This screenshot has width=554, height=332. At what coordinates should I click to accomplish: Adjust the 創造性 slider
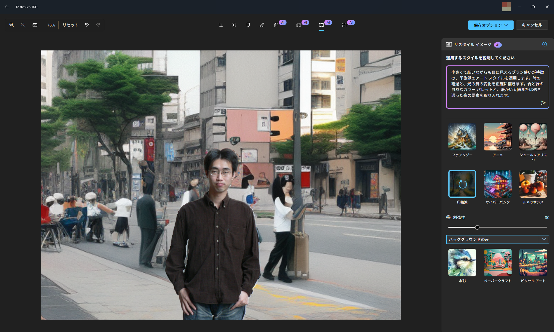pyautogui.click(x=477, y=227)
